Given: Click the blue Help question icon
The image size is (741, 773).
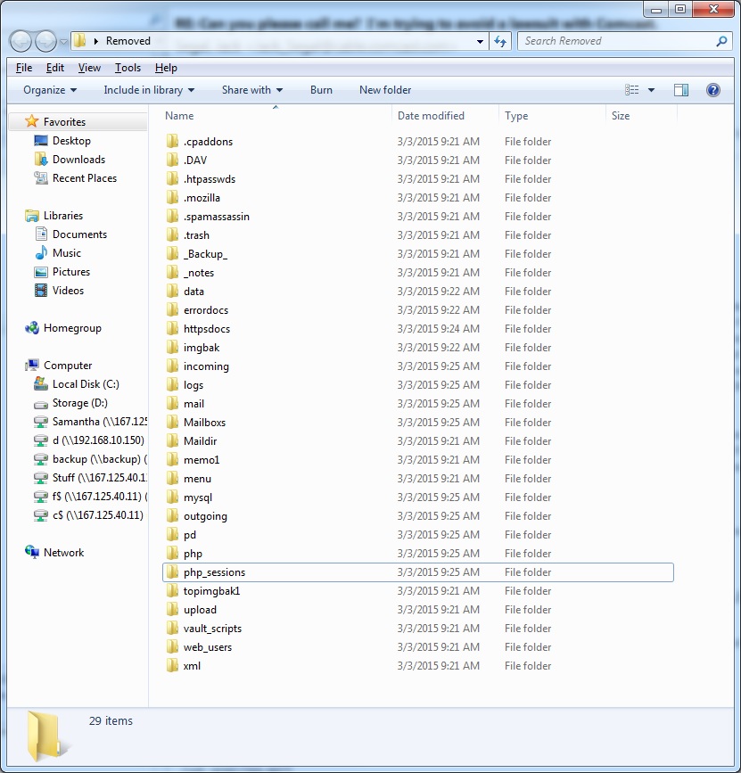Looking at the screenshot, I should coord(712,90).
